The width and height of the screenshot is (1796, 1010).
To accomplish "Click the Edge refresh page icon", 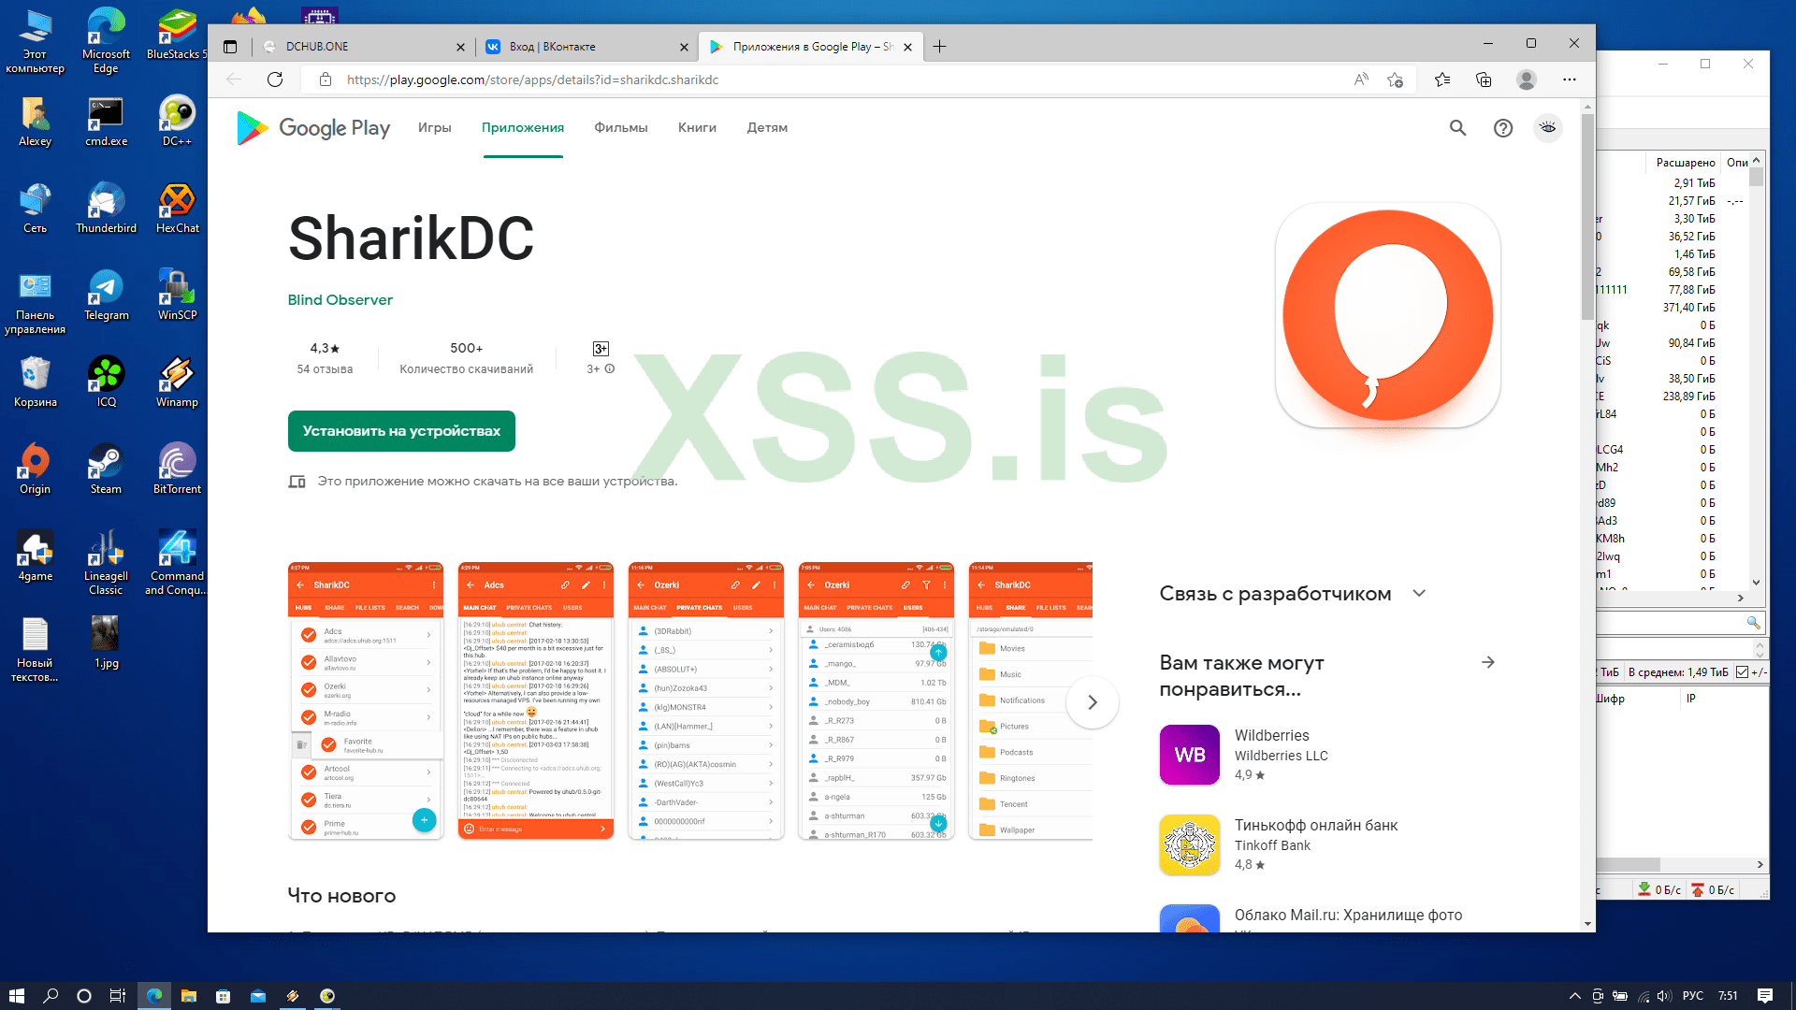I will [275, 79].
